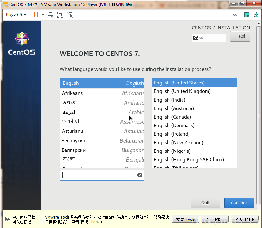Select English in the language list
The height and width of the screenshot is (228, 262).
[x=102, y=83]
